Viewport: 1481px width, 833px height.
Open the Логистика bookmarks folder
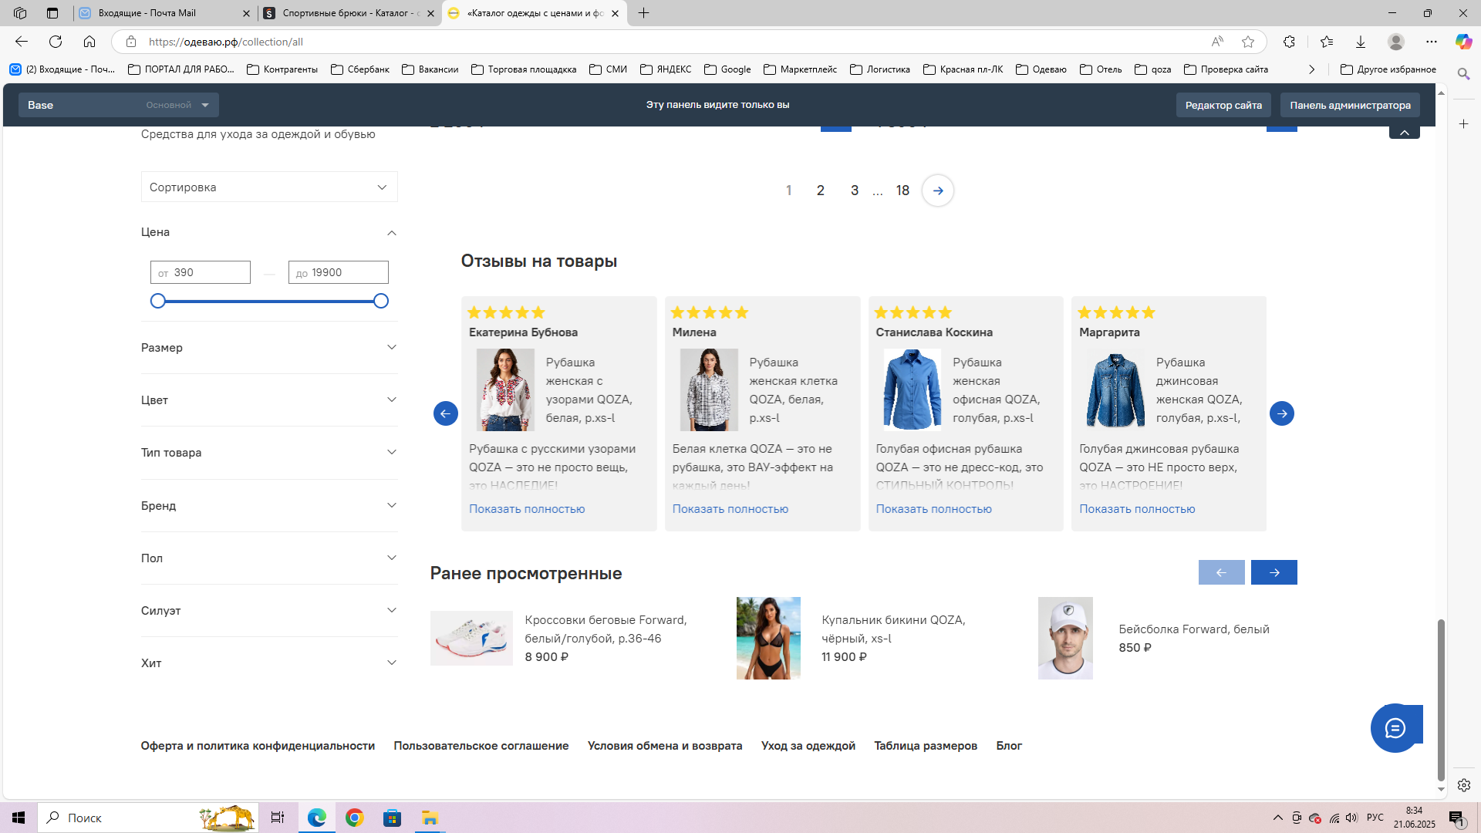pos(880,69)
